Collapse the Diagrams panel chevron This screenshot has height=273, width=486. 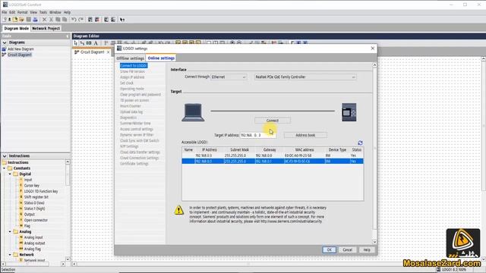point(5,42)
